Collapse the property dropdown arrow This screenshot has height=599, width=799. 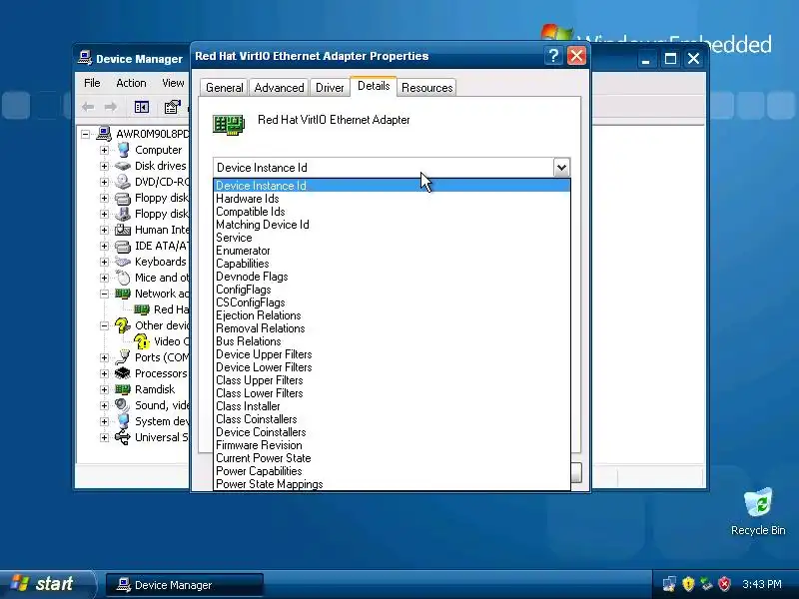(x=561, y=167)
